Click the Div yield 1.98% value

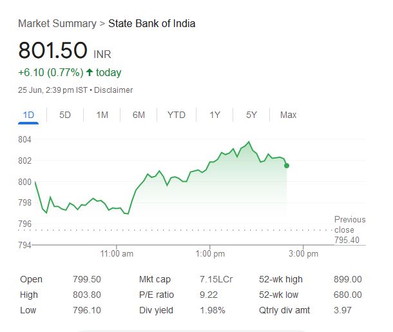point(212,310)
